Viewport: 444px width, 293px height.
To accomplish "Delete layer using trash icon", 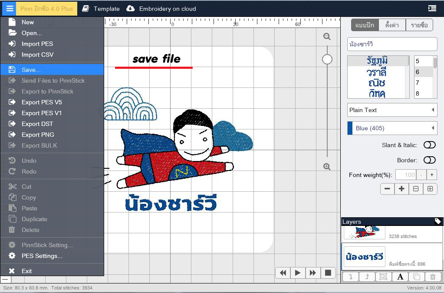I will (433, 277).
